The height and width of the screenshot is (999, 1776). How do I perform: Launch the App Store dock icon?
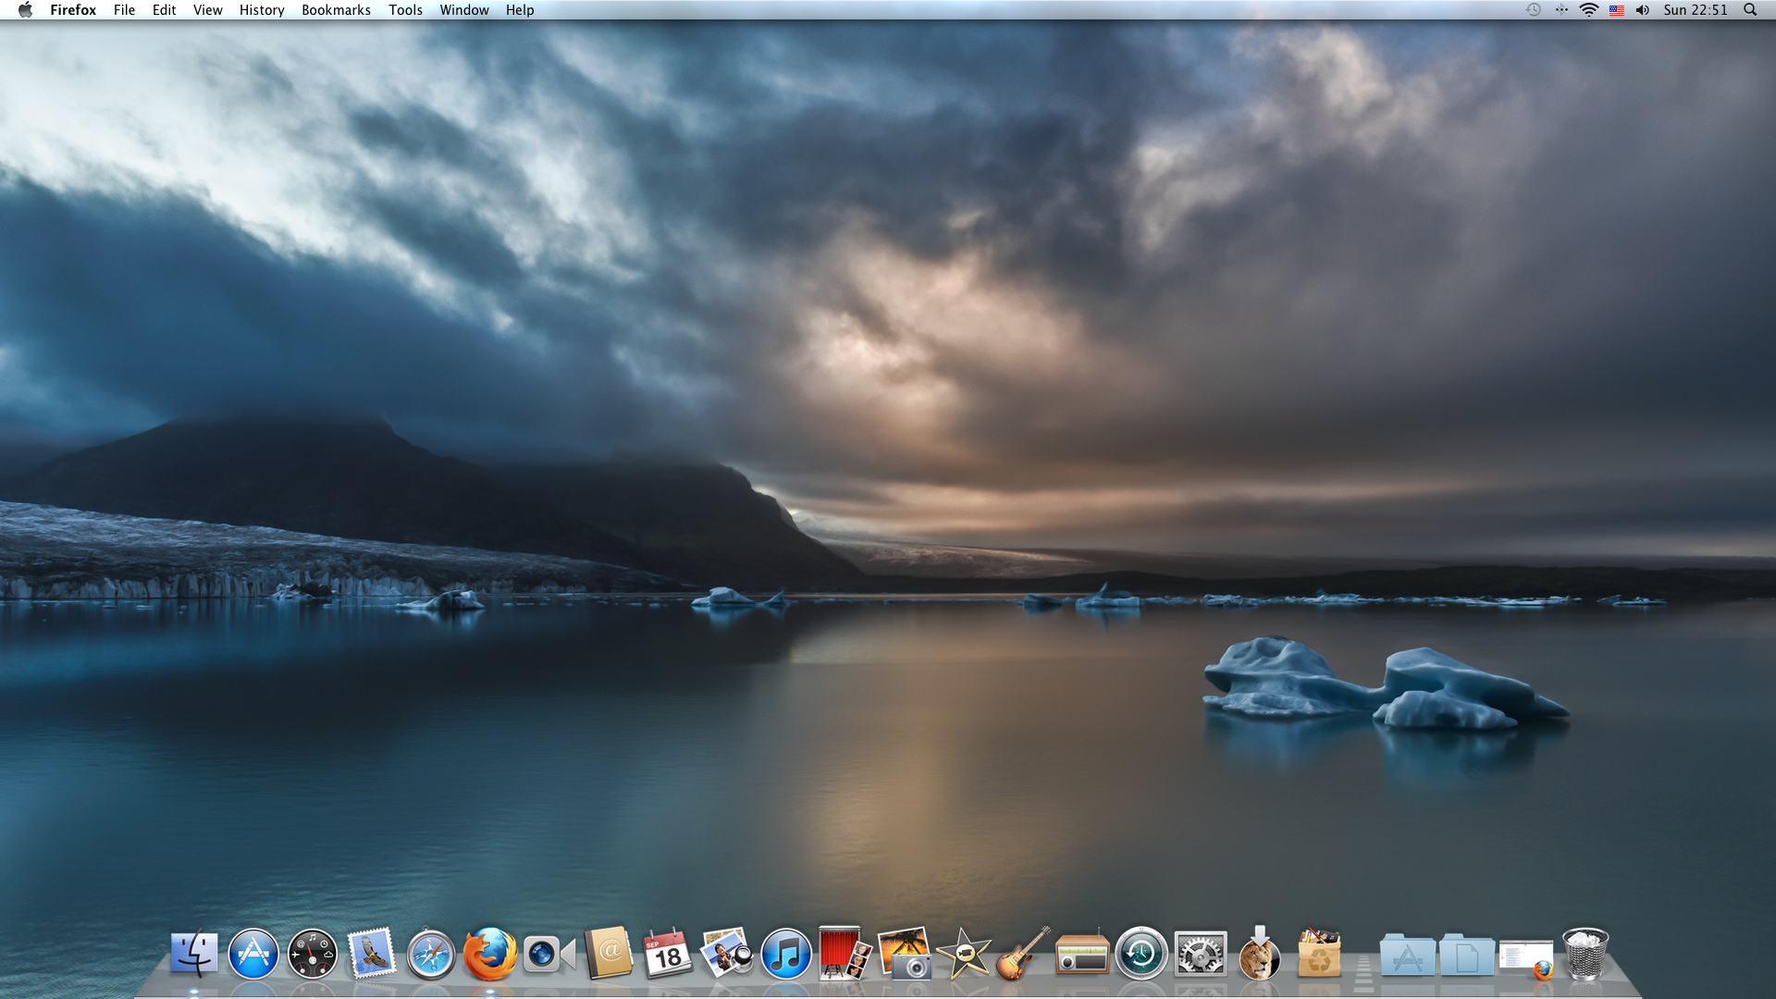[253, 954]
